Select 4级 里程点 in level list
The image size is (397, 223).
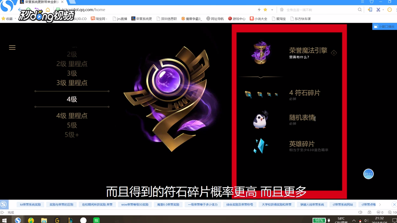(72, 116)
